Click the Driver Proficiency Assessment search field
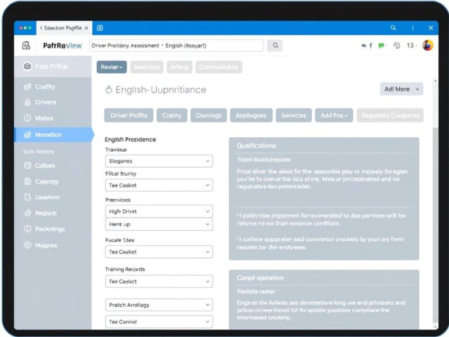This screenshot has width=449, height=337. tap(176, 46)
